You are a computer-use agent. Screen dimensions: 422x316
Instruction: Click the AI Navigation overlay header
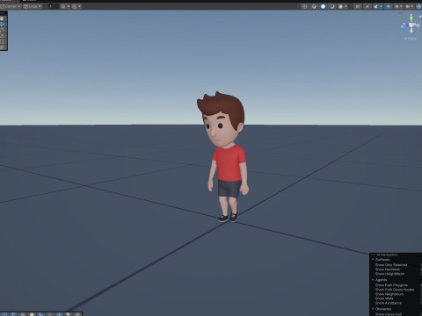coord(387,255)
